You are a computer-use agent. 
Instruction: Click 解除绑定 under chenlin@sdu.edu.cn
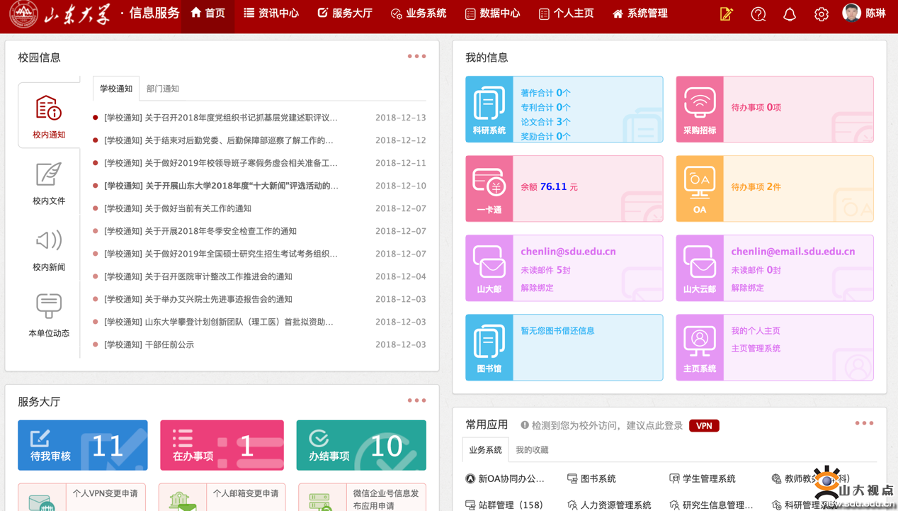click(537, 288)
